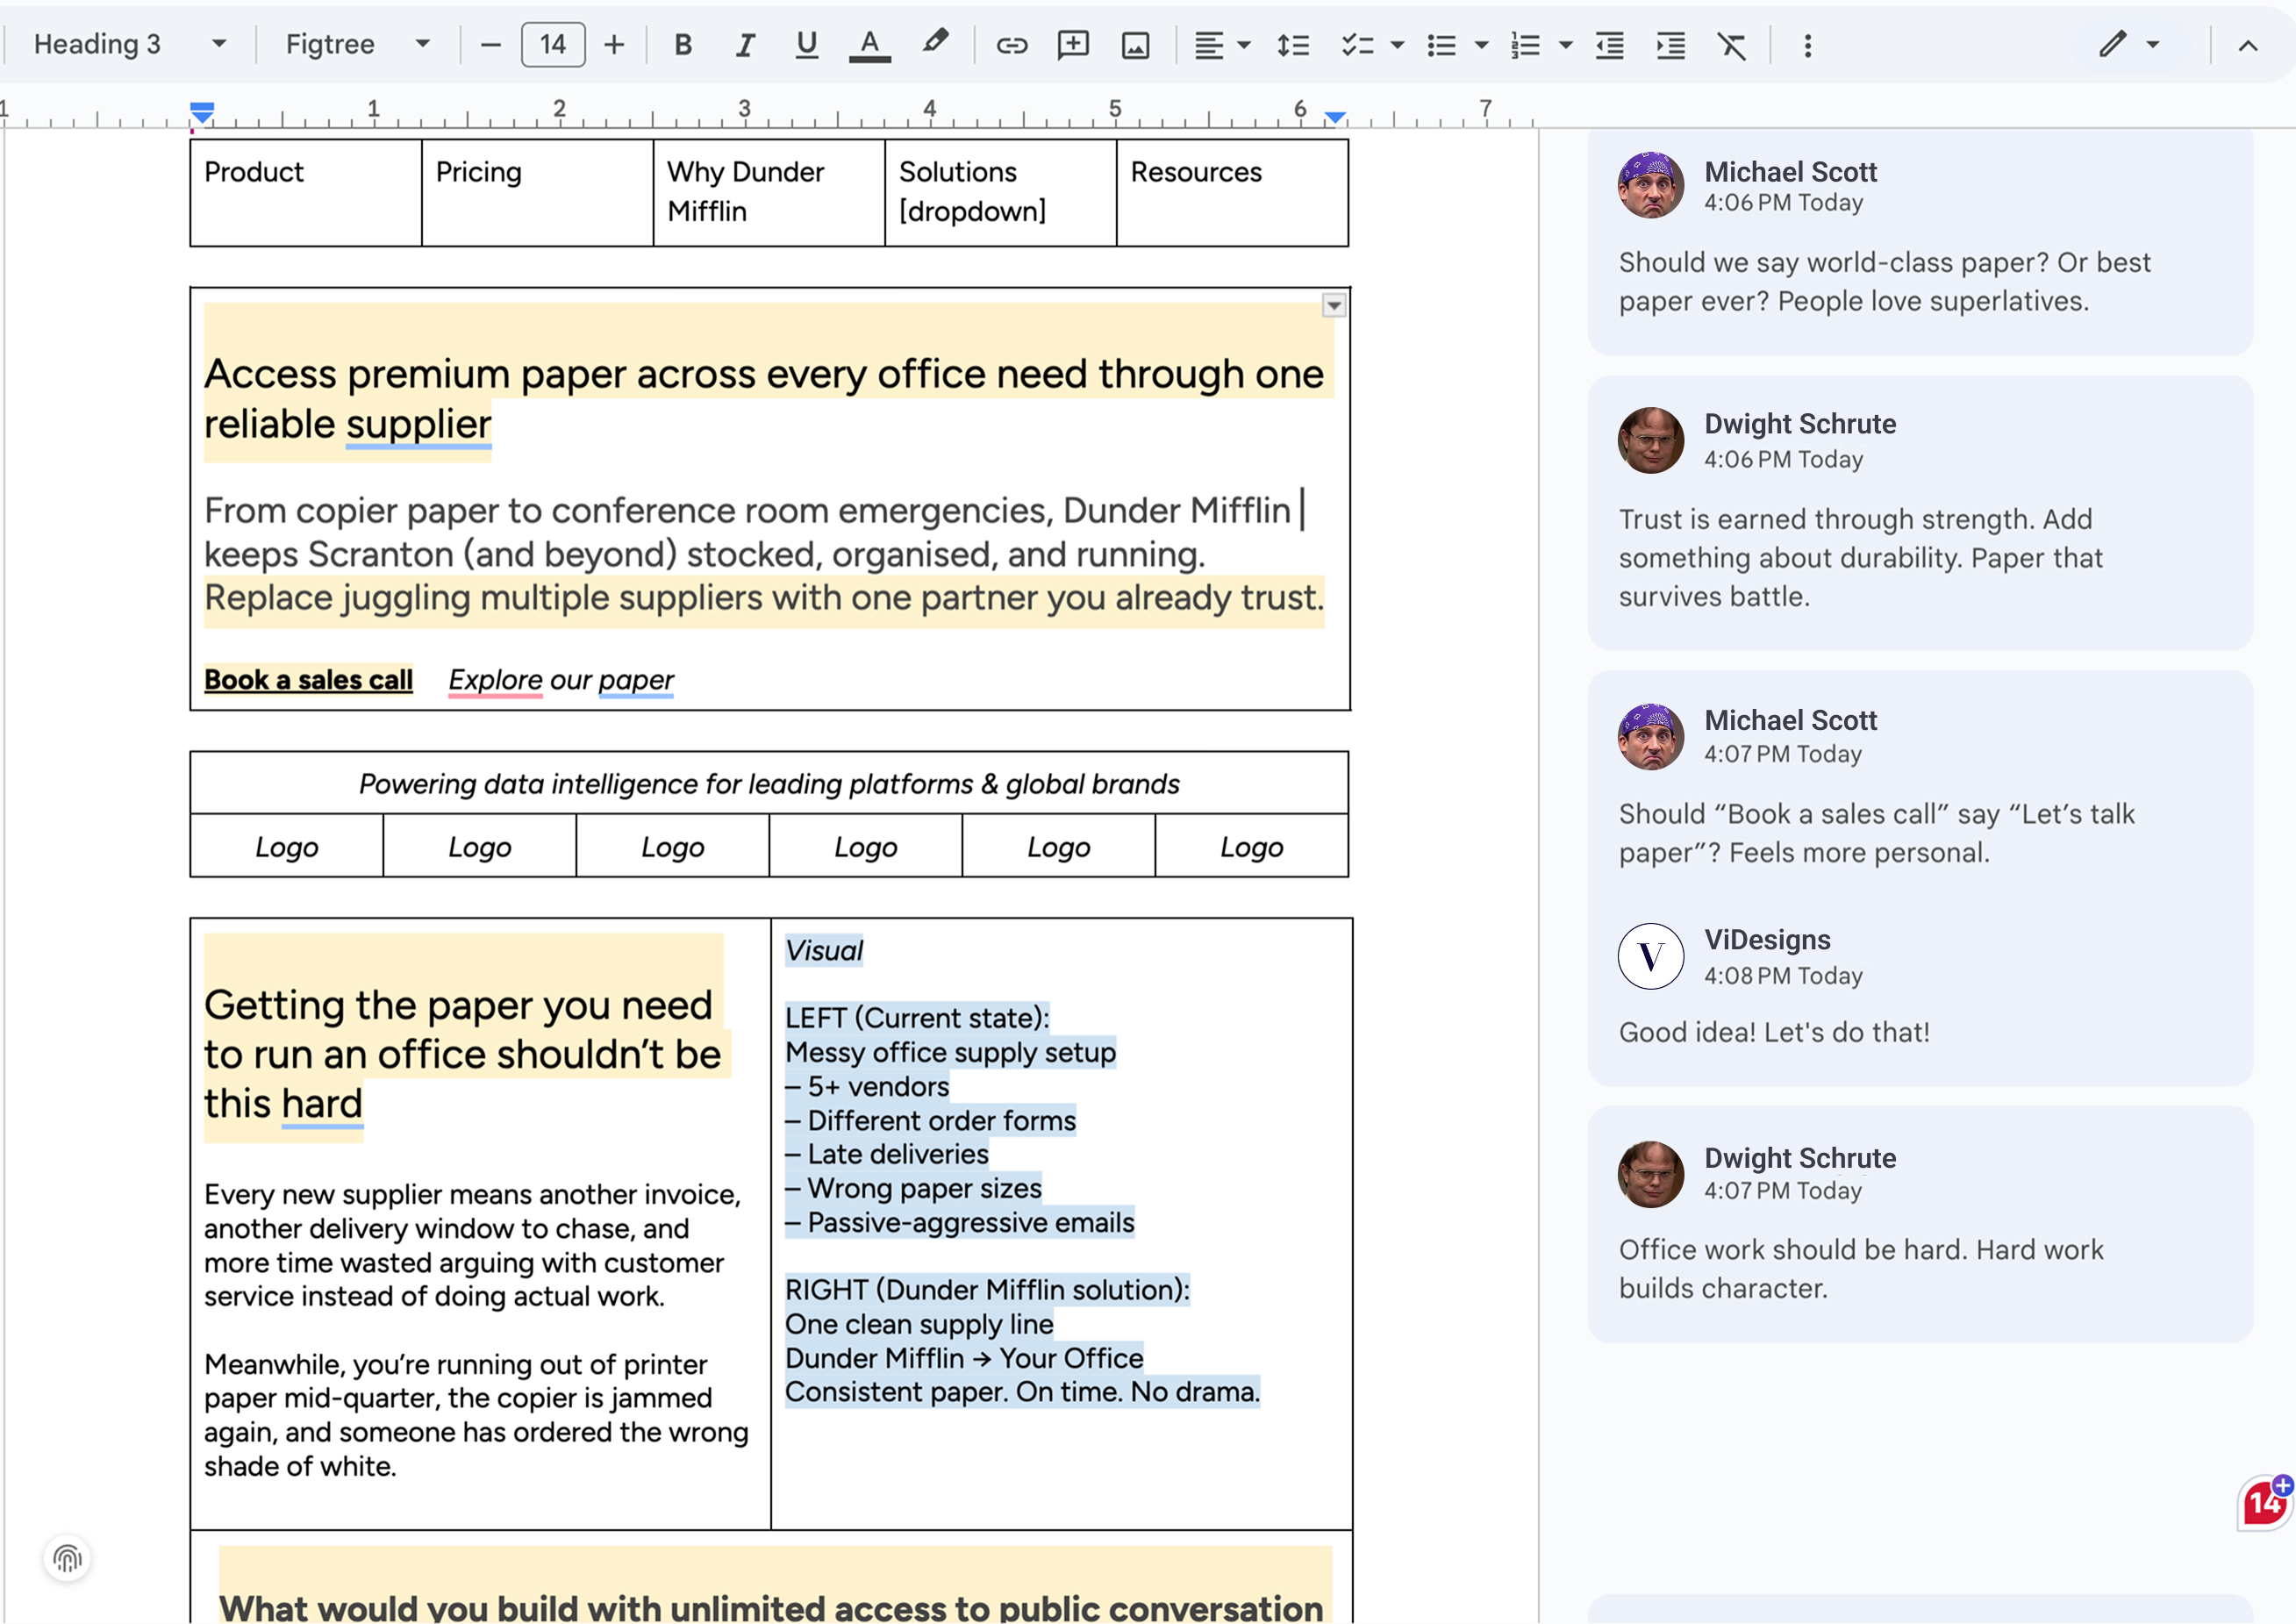The height and width of the screenshot is (1624, 2296).
Task: Click the add comment icon
Action: 1073,45
